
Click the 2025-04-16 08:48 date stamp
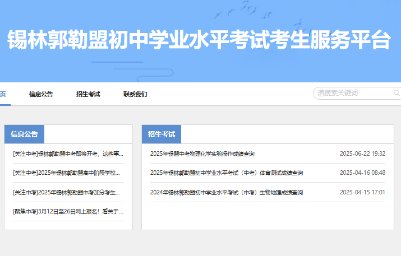362,173
